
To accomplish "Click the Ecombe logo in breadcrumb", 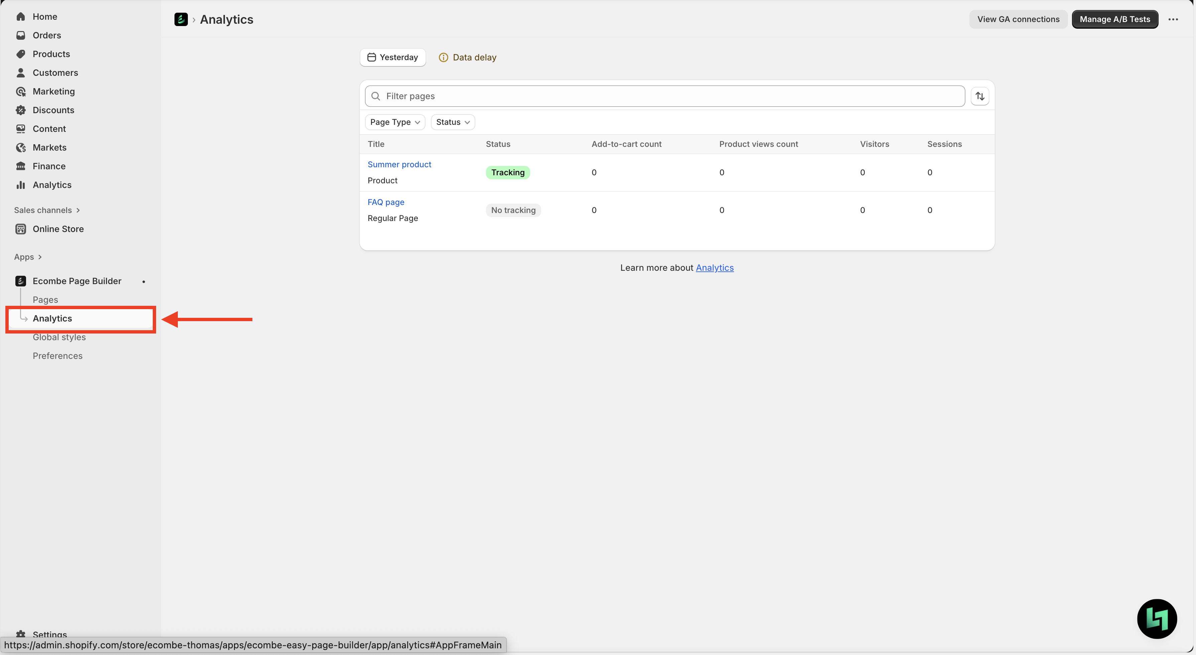I will point(181,19).
